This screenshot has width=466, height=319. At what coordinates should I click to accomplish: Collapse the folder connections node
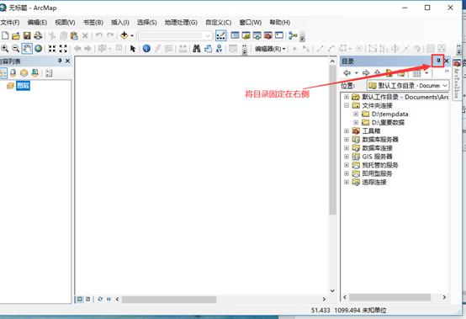[x=347, y=105]
